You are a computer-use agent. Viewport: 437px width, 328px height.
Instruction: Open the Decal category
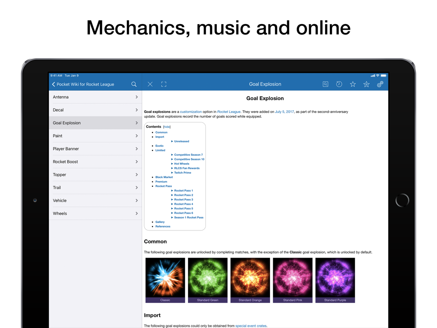pos(95,110)
